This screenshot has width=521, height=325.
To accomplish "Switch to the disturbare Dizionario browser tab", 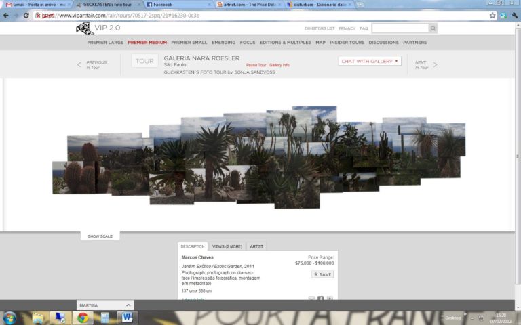I will [320, 5].
